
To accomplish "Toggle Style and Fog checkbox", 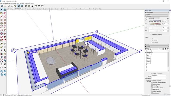I will click(152, 90).
